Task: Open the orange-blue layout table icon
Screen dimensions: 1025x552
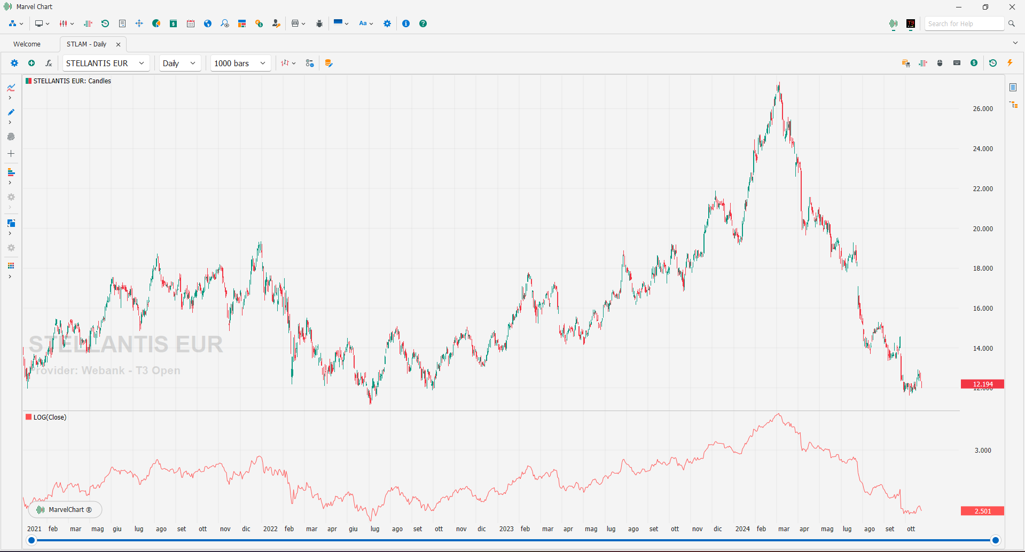Action: [x=242, y=23]
